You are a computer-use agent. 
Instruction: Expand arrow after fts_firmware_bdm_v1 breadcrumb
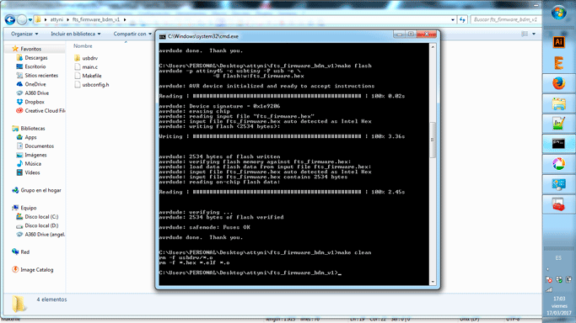point(125,20)
